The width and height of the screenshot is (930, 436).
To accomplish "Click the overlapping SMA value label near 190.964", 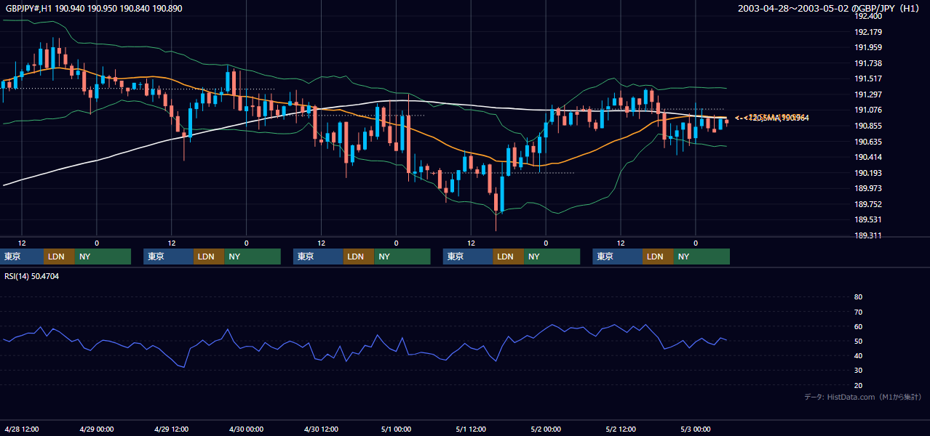I will click(x=772, y=118).
